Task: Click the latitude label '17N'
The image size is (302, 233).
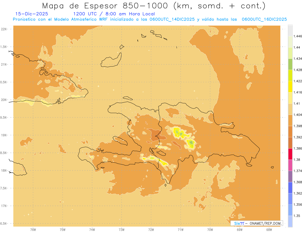Action: [x=4, y=206]
